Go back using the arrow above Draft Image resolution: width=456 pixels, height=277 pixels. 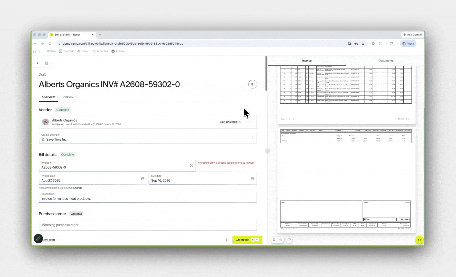click(38, 63)
